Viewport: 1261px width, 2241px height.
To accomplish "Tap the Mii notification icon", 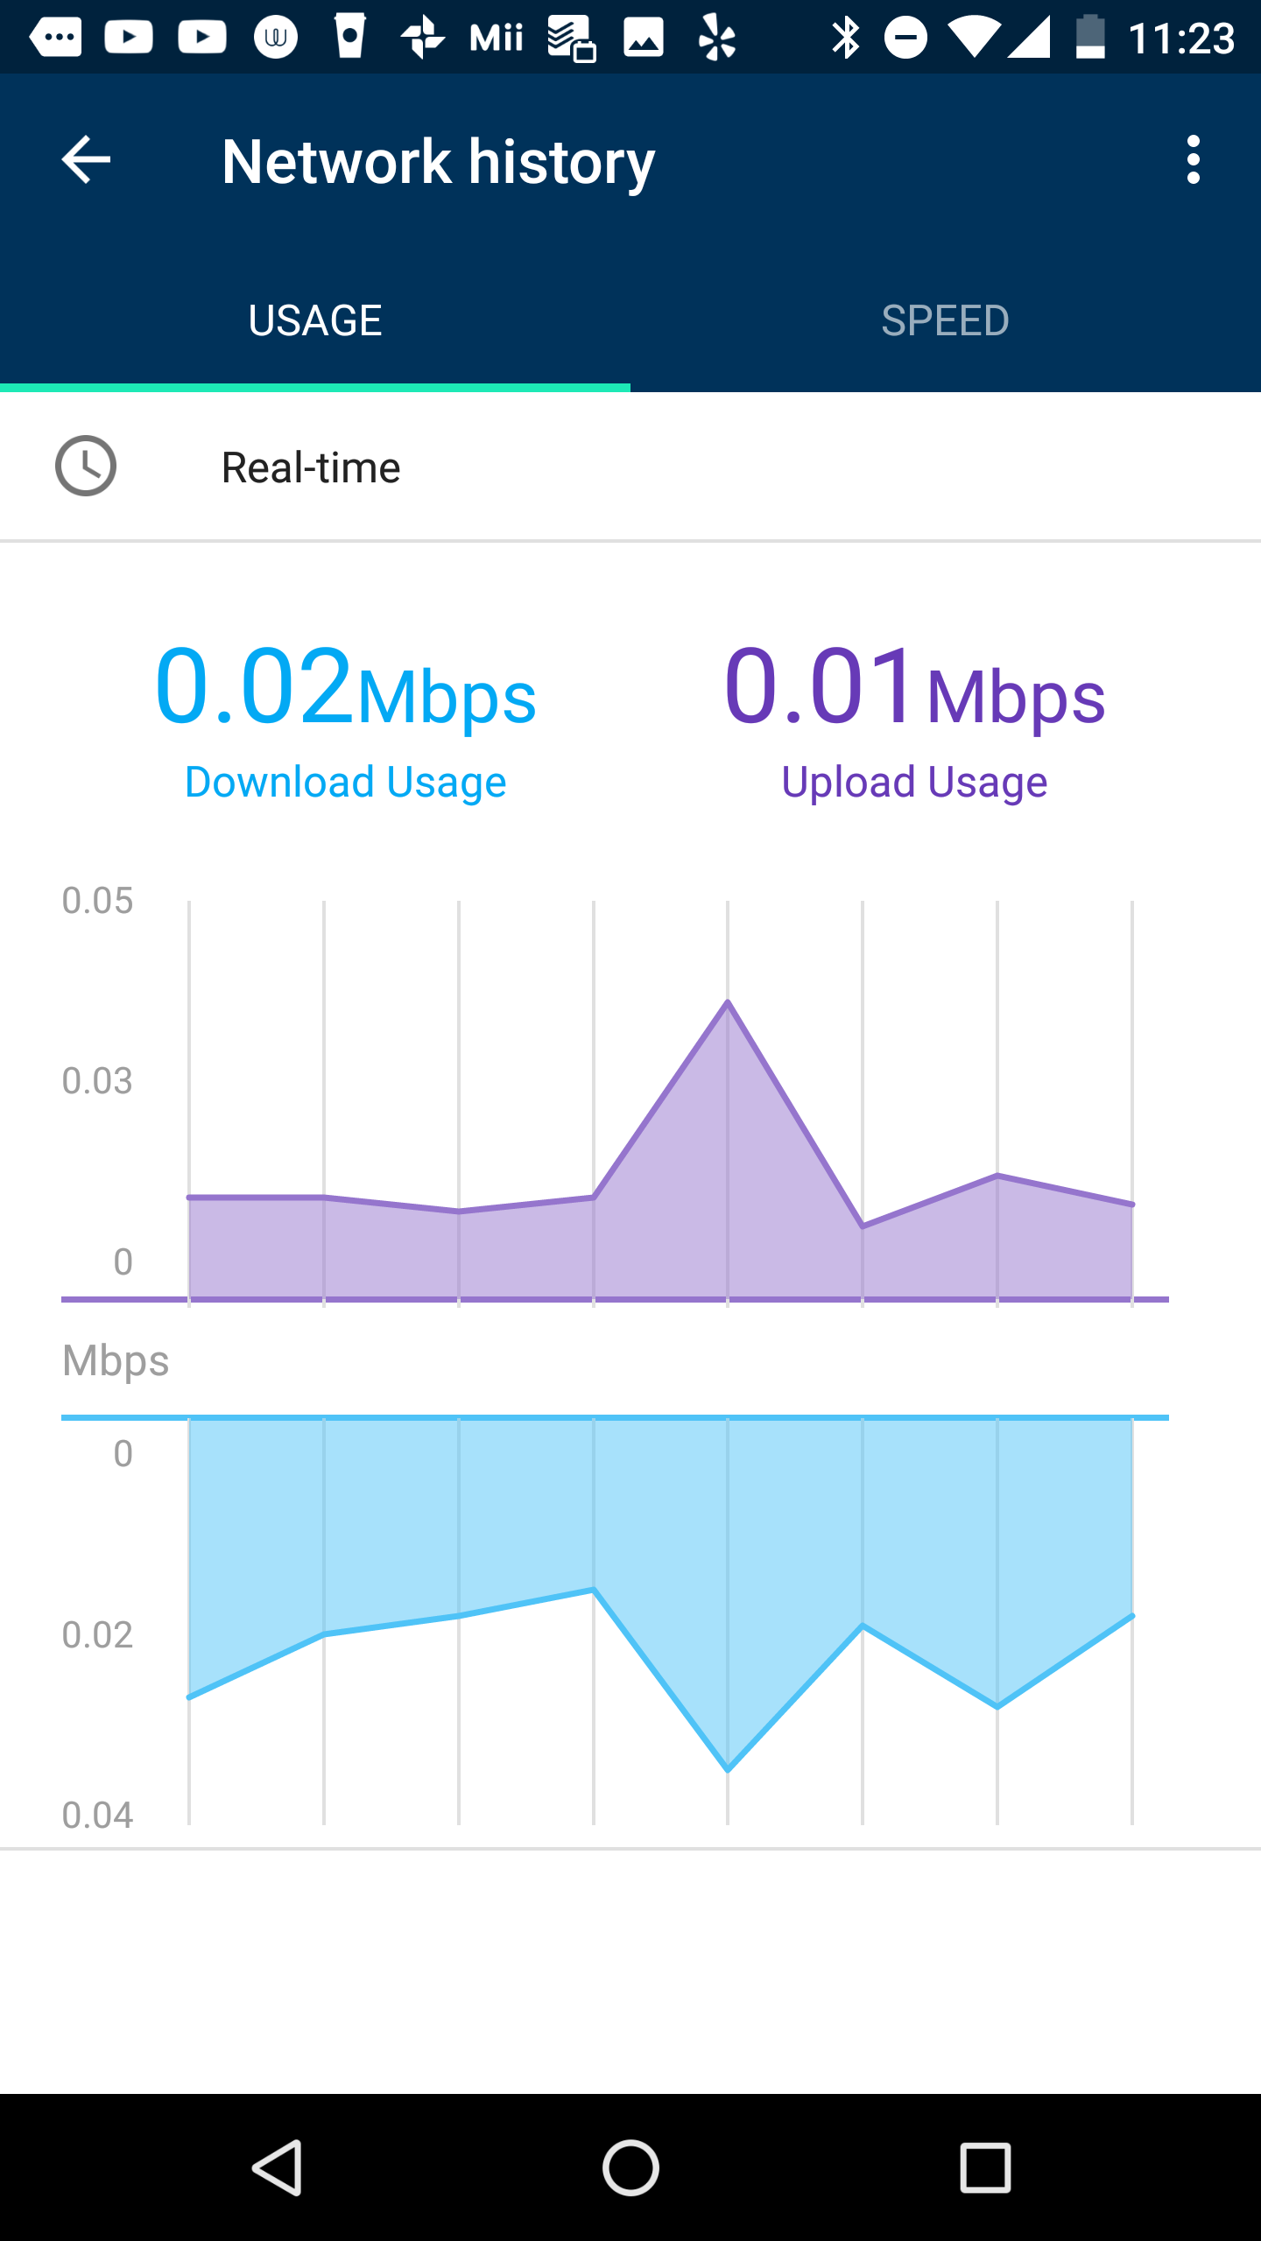I will [496, 39].
